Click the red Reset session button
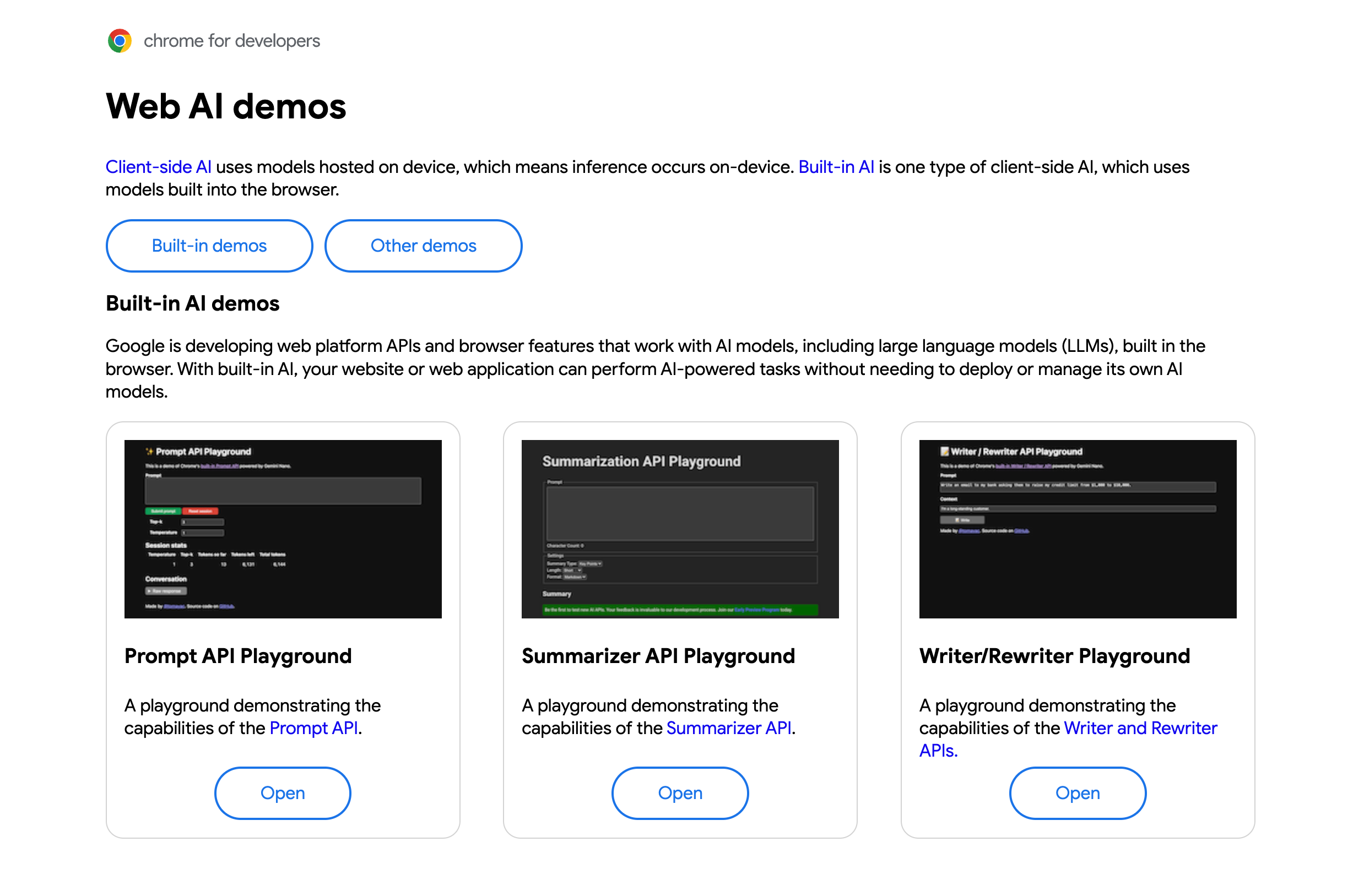This screenshot has width=1364, height=869. (200, 511)
